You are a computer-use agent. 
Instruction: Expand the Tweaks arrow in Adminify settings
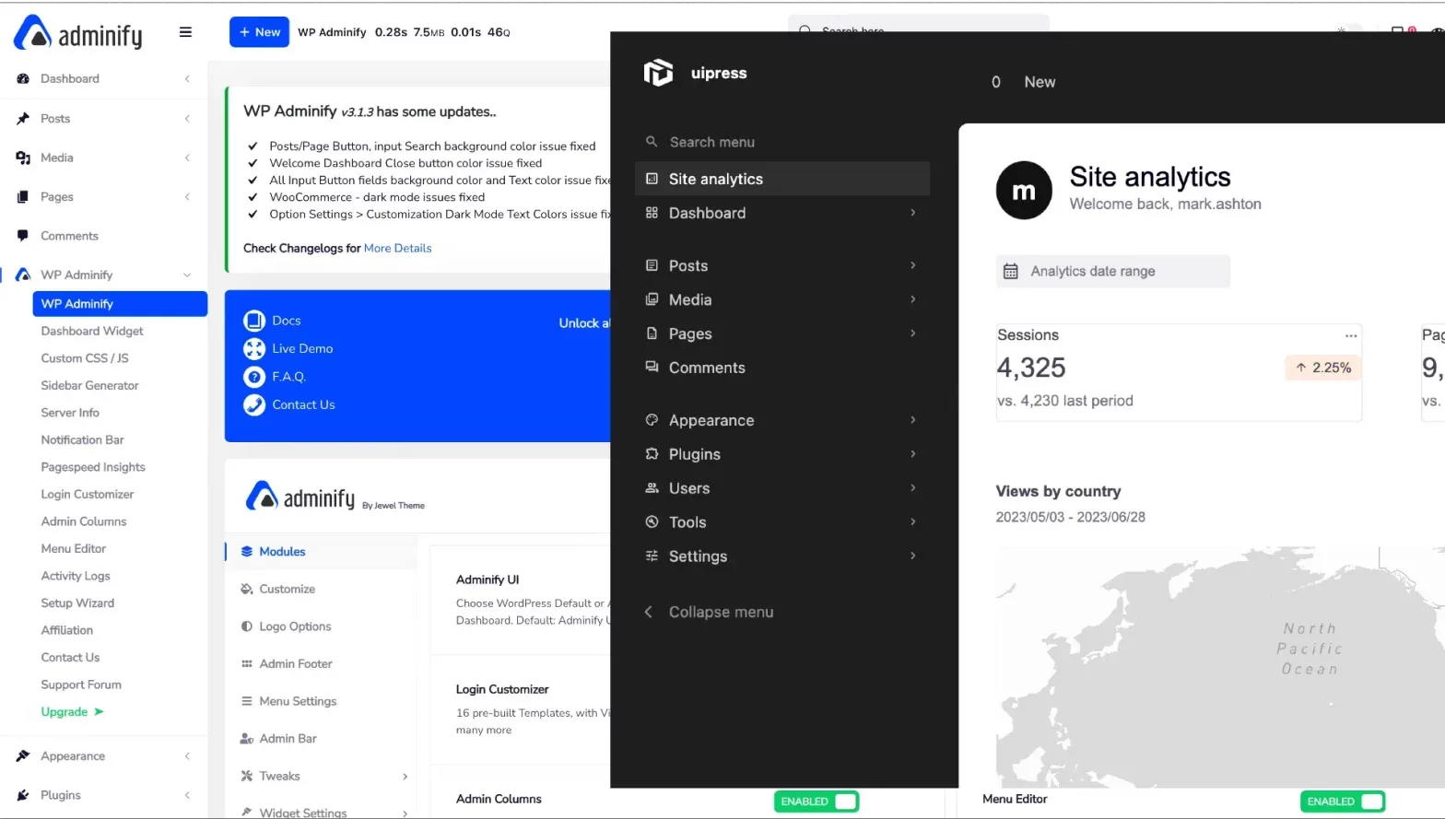click(x=405, y=777)
